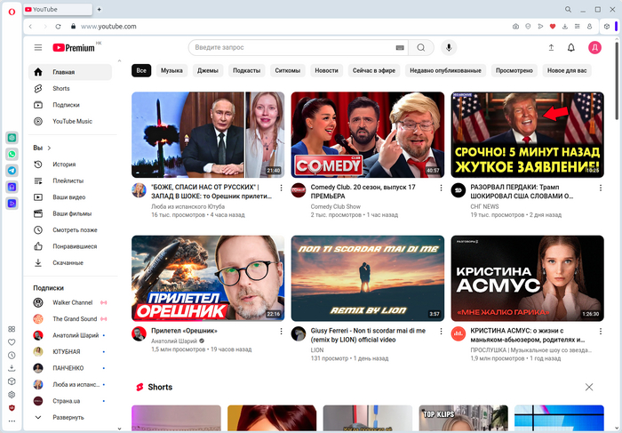Image resolution: width=622 pixels, height=433 pixels.
Task: Select the Новости filter chip
Action: tap(326, 70)
